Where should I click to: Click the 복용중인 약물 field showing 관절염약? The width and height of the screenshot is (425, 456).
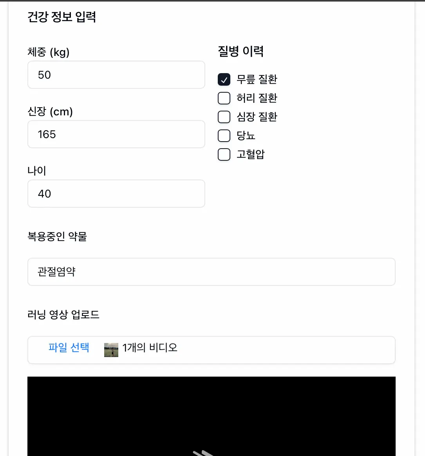pyautogui.click(x=212, y=272)
